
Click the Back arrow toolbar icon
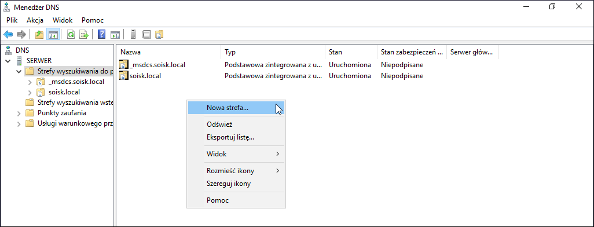8,35
